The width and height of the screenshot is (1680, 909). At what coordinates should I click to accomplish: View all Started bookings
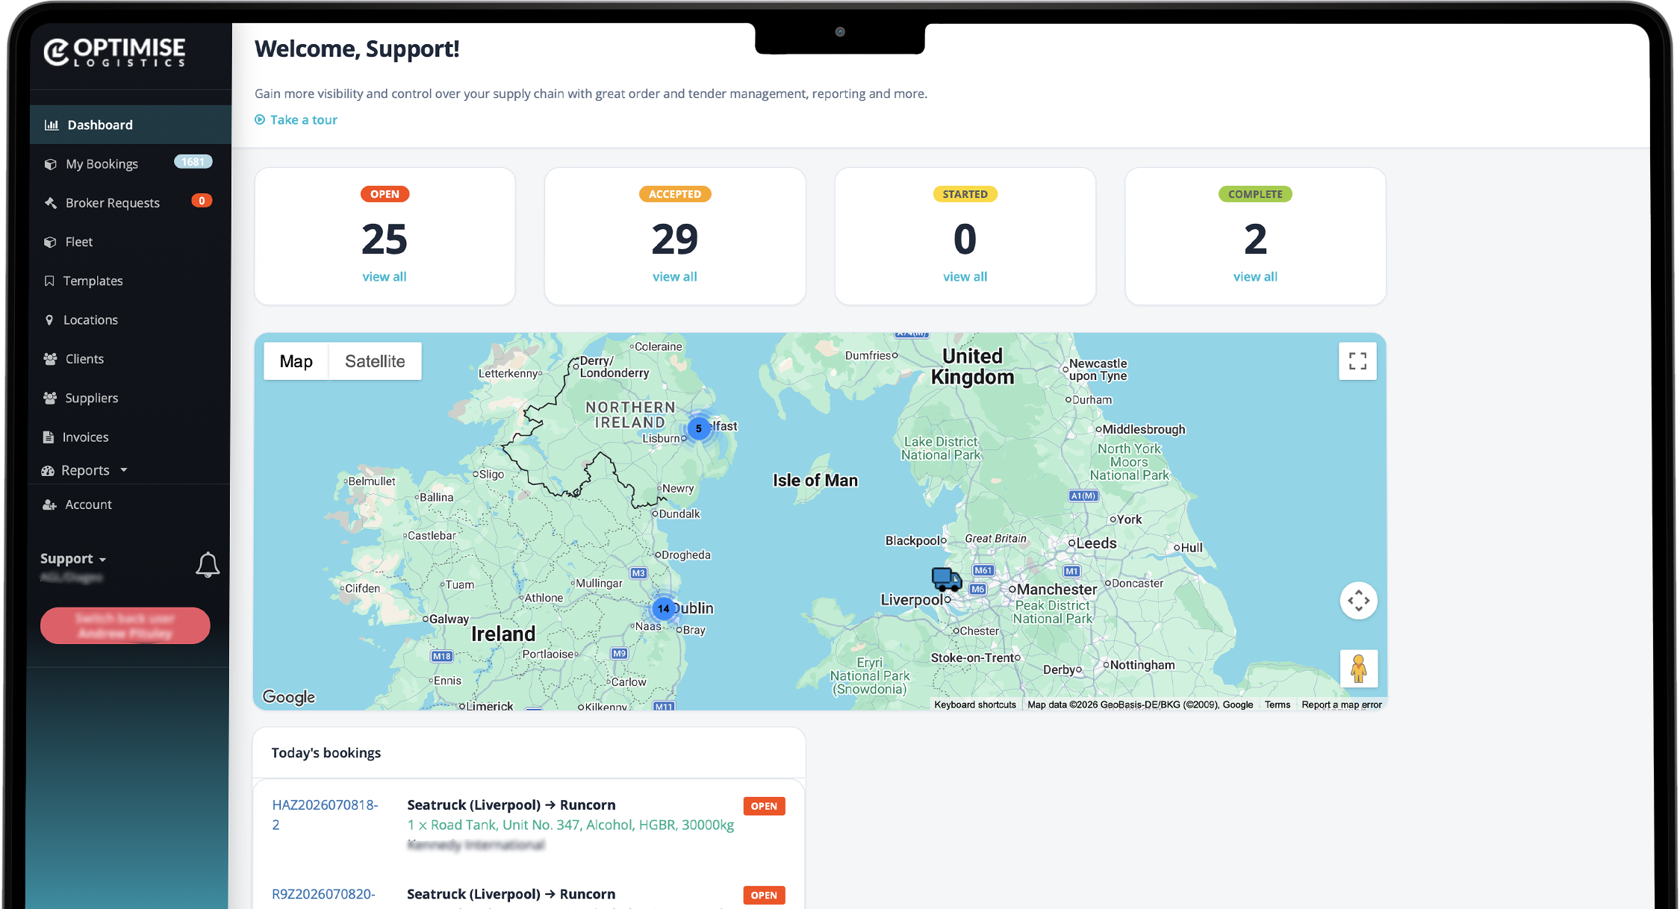click(965, 277)
